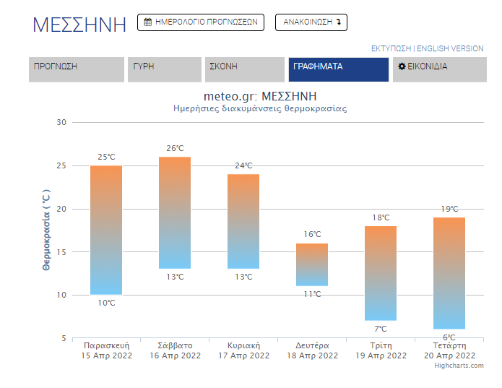502x388 pixels.
Task: Select the Τρίτη 19 Απρ temperature bar
Action: tap(381, 273)
